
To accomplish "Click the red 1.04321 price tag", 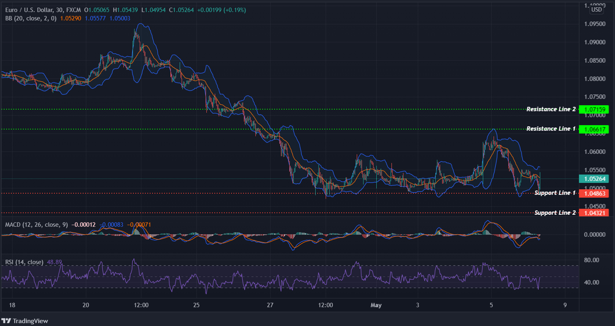I will coord(594,213).
